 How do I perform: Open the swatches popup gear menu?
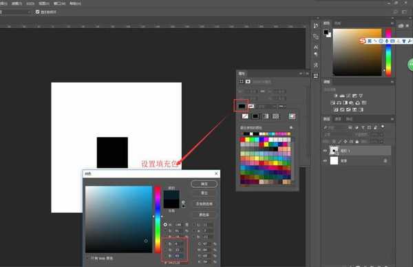tap(291, 128)
